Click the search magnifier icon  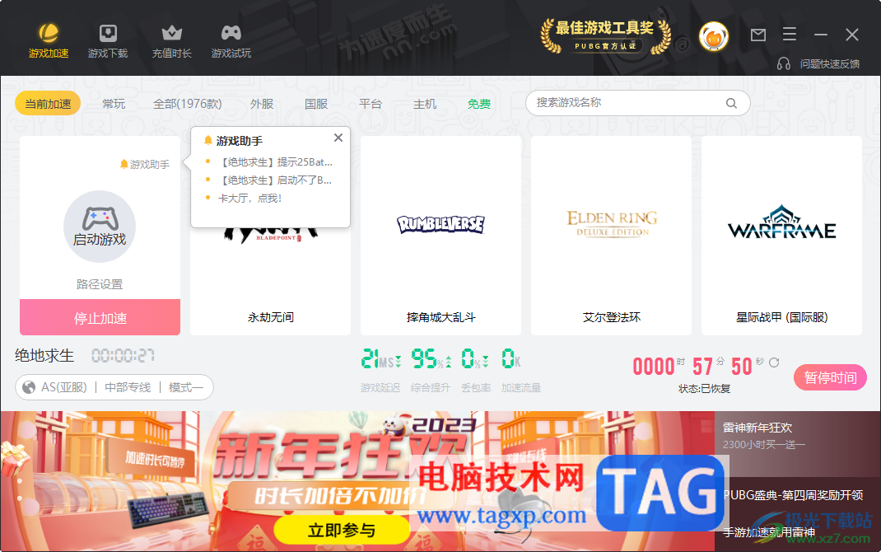tap(731, 104)
